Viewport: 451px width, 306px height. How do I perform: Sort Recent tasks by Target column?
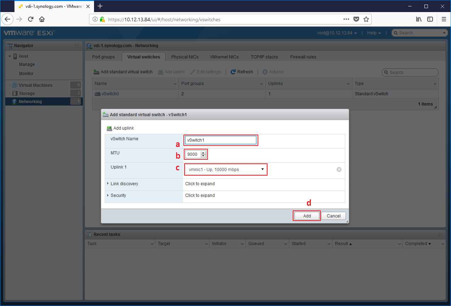coord(182,244)
